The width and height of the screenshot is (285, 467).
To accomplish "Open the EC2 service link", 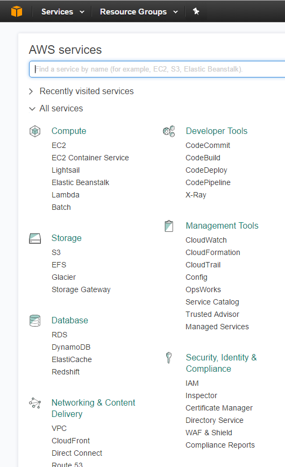I will (59, 145).
